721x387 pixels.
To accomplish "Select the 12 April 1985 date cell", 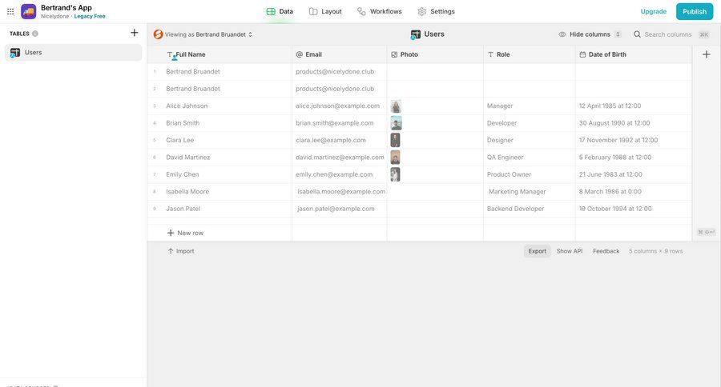I will click(633, 106).
